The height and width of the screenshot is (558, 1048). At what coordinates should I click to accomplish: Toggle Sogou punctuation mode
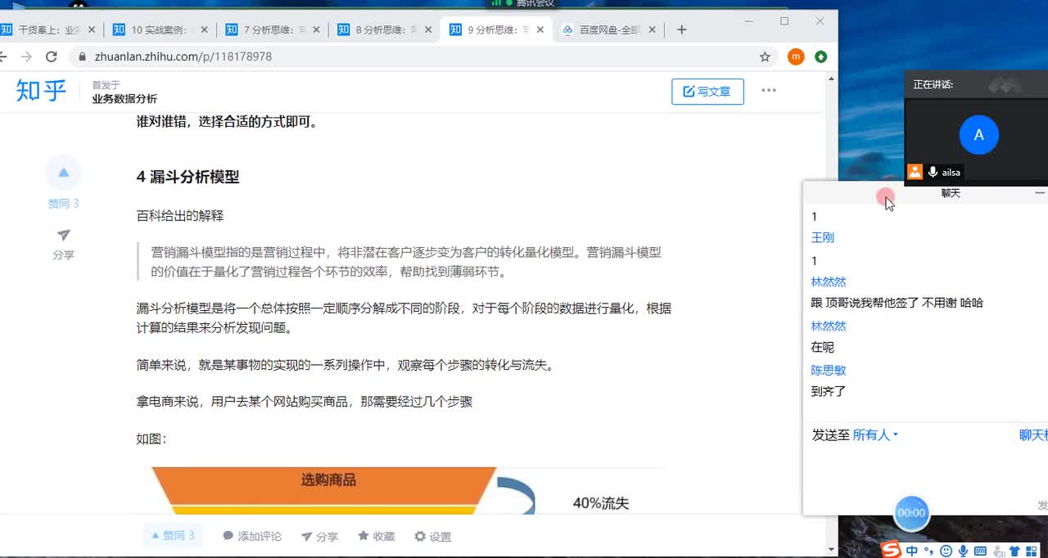tap(930, 551)
